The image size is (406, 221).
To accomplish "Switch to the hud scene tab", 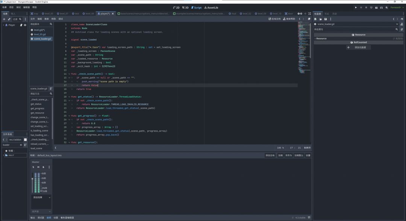I will [x=233, y=14].
